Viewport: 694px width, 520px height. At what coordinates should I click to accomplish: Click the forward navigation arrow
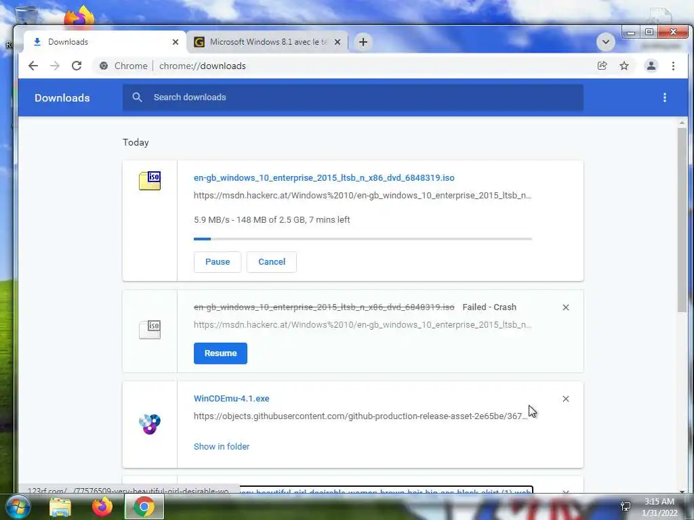pos(55,66)
